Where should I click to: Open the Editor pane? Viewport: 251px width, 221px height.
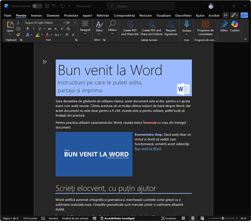point(224,26)
